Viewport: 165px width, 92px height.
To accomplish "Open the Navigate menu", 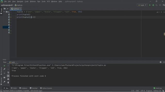I will tap(20, 2).
